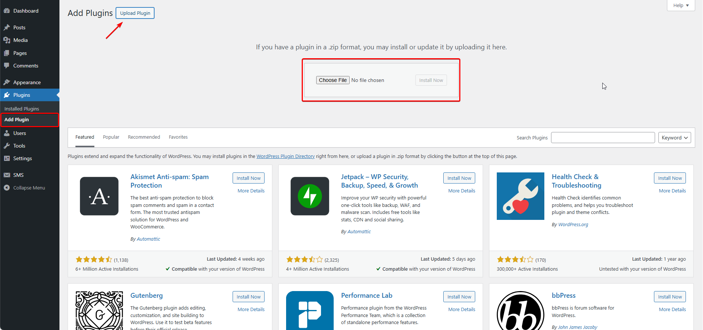
Task: Click the Tools wrench icon
Action: click(x=7, y=146)
